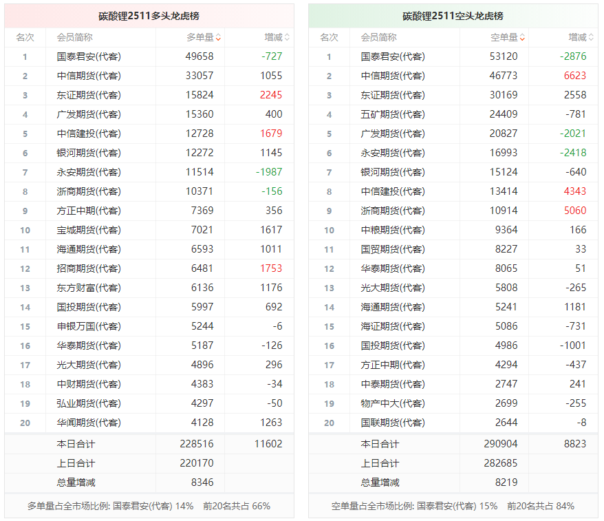Click the 名次 header in short table
The width and height of the screenshot is (604, 521).
point(329,37)
